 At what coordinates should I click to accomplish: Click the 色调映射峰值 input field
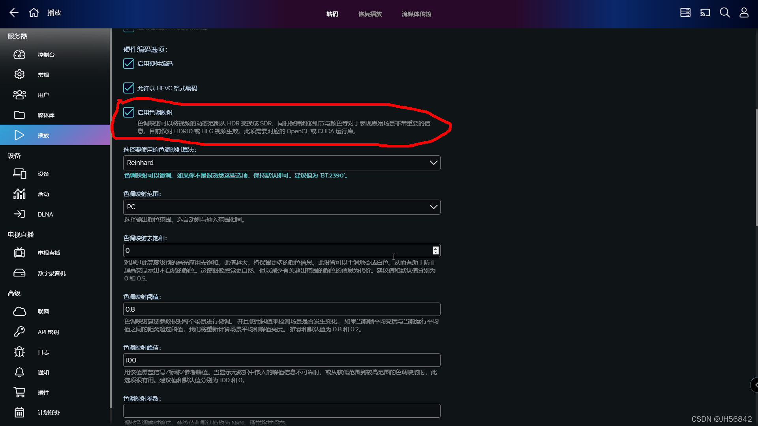(x=281, y=360)
